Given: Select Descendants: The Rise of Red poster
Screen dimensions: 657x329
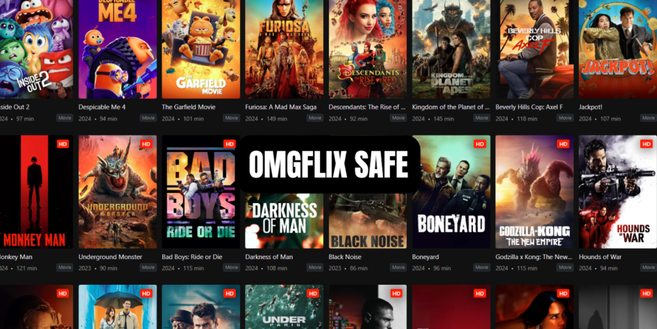Looking at the screenshot, I should (x=368, y=49).
